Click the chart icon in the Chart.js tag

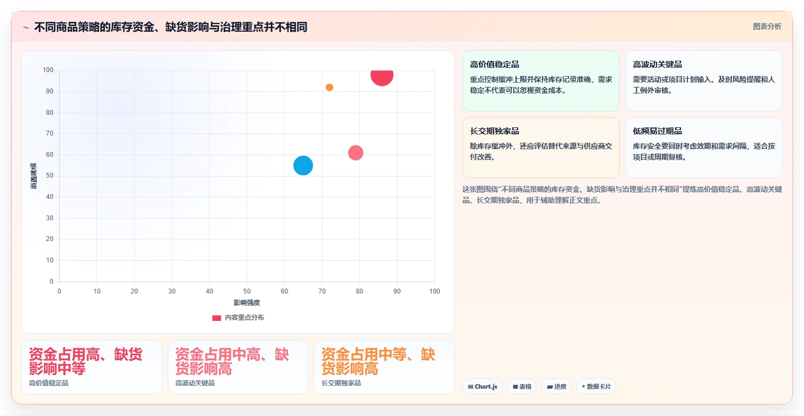click(471, 386)
